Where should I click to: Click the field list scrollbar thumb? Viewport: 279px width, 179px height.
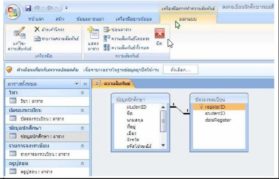point(163,121)
